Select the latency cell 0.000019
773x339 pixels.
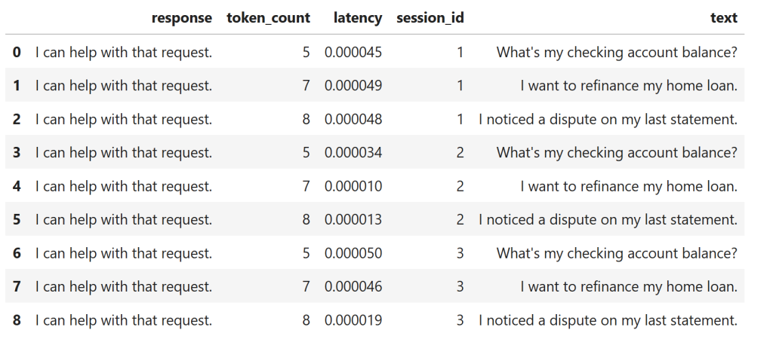point(353,320)
